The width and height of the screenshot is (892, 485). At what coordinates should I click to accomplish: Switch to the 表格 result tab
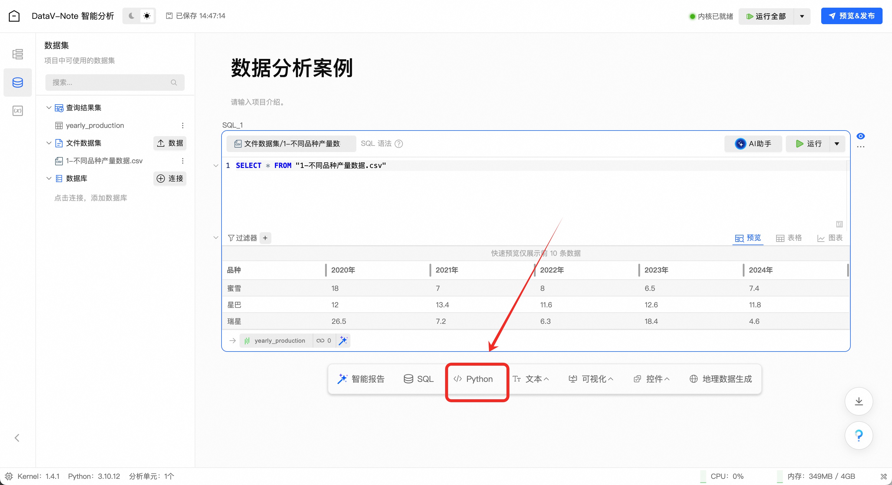tap(789, 238)
